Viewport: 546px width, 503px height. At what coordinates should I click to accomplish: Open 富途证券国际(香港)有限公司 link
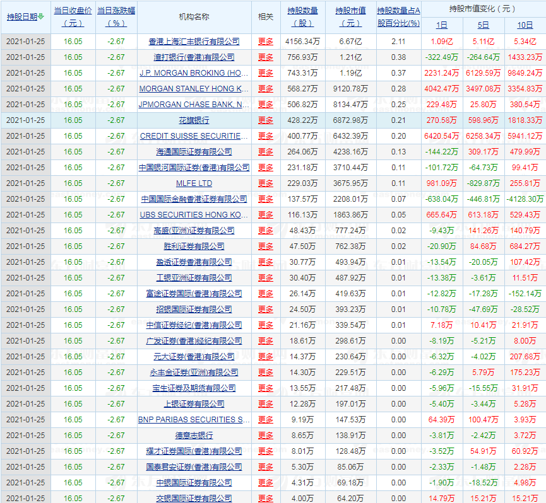tap(194, 294)
